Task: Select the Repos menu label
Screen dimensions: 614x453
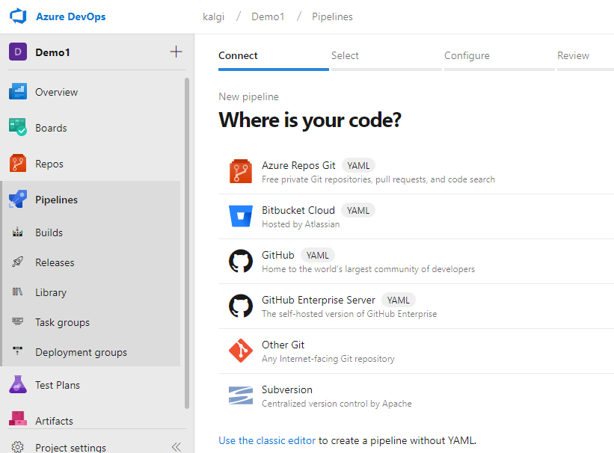Action: tap(49, 164)
